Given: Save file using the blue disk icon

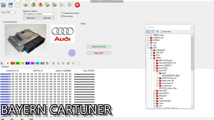Looking at the screenshot, I should (10, 5).
